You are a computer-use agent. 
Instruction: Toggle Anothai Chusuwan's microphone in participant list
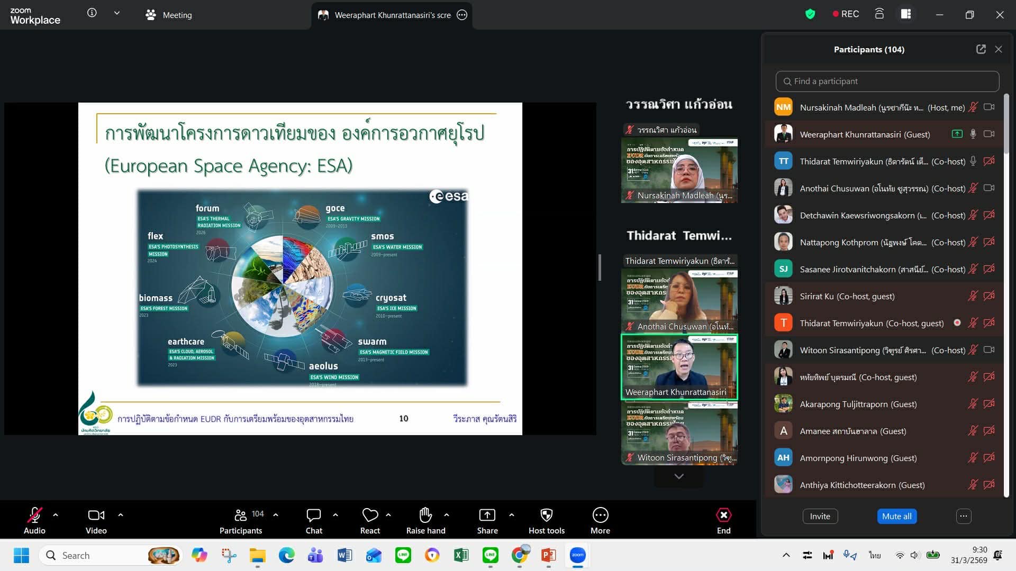pos(973,188)
